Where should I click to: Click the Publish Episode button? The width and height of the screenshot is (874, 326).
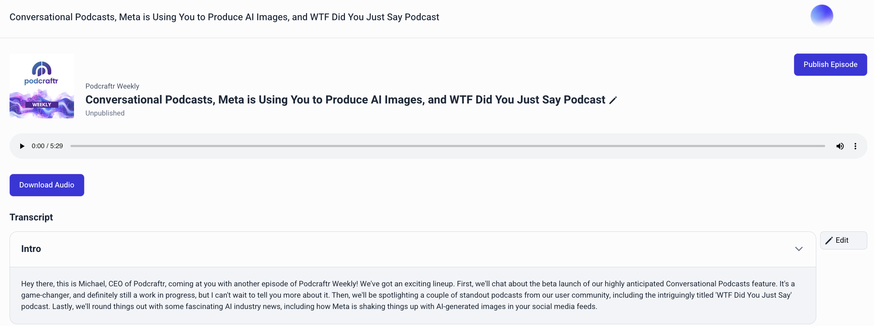[830, 64]
